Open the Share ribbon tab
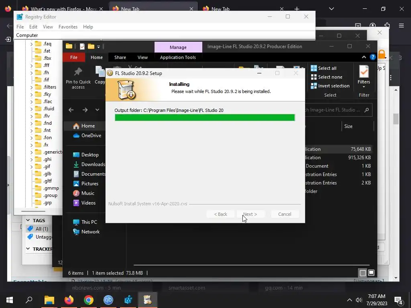The height and width of the screenshot is (308, 411). coord(120,57)
